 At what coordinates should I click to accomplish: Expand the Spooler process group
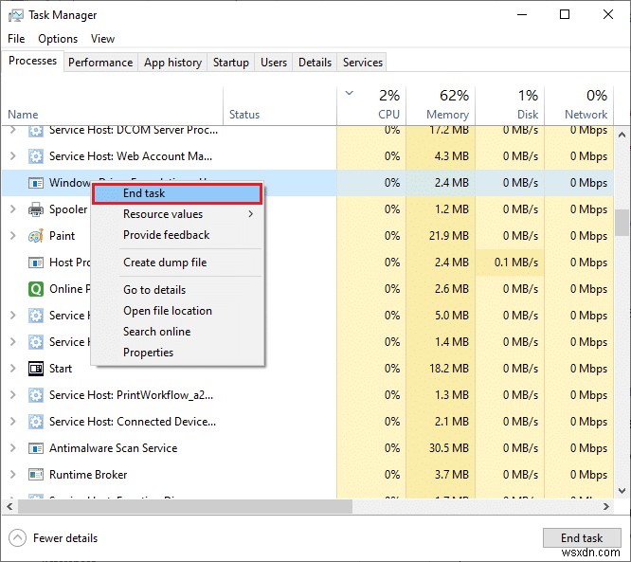point(13,208)
